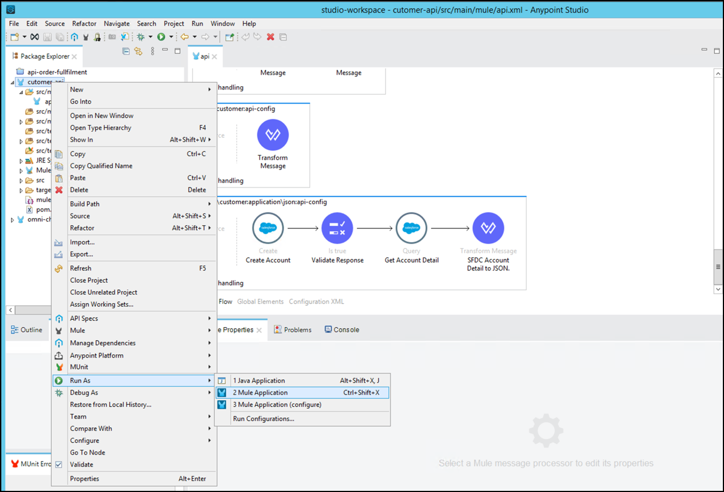Select Open in New Window context entry

click(134, 116)
